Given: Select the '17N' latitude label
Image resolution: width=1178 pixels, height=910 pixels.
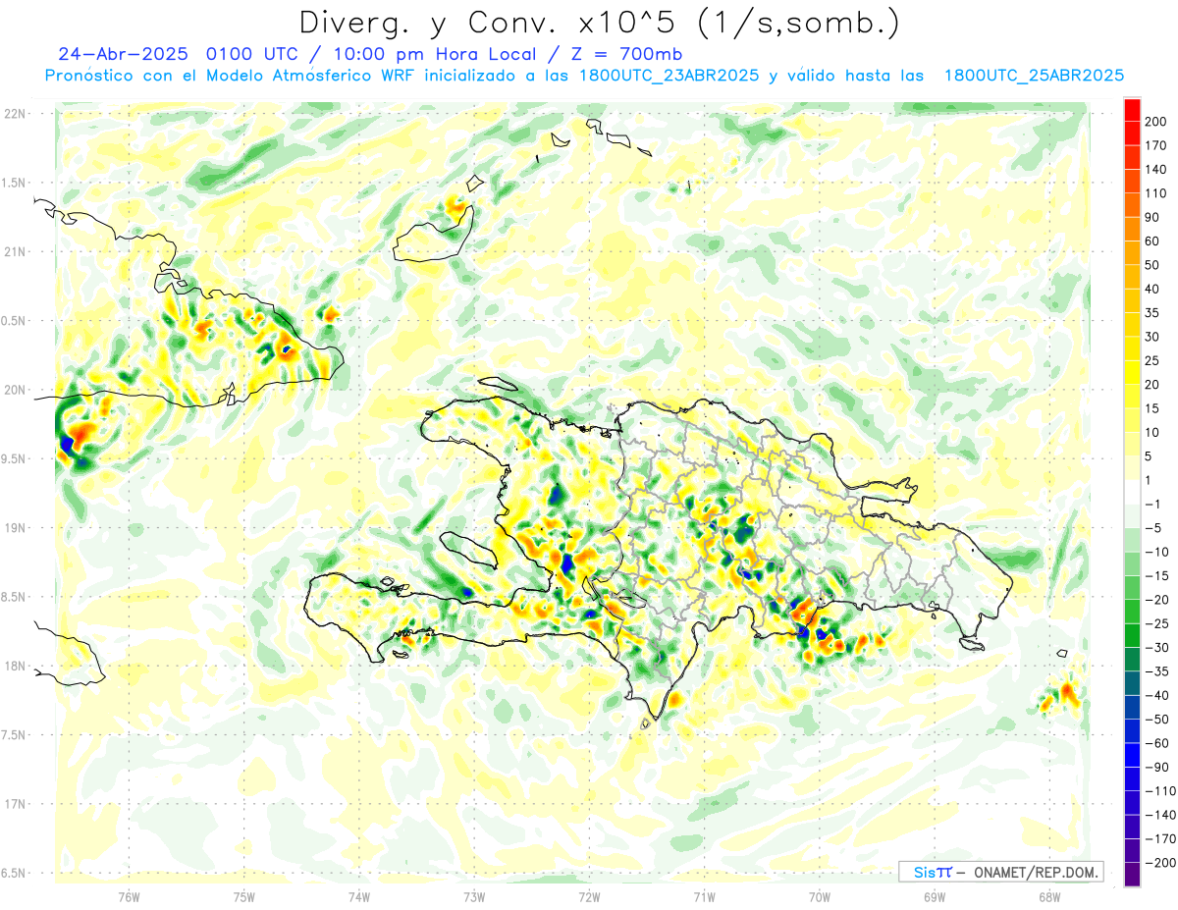Looking at the screenshot, I should point(14,804).
